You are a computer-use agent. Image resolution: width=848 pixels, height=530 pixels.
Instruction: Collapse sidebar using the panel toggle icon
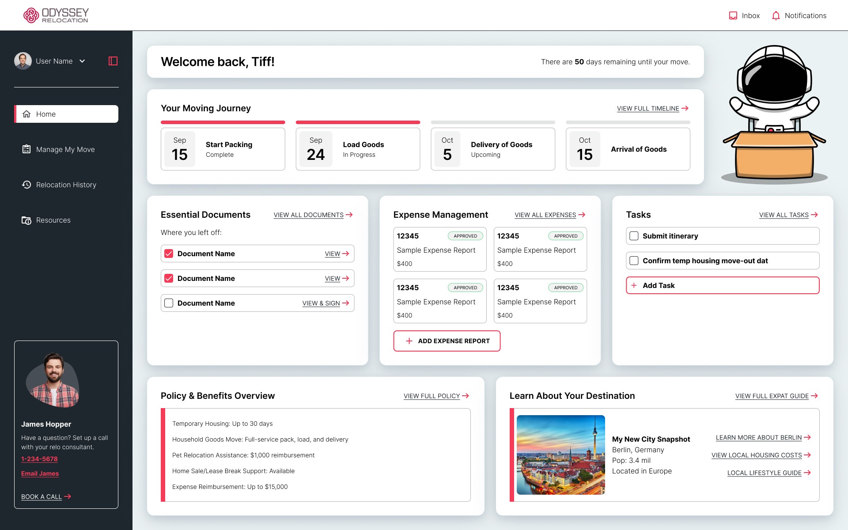click(113, 61)
